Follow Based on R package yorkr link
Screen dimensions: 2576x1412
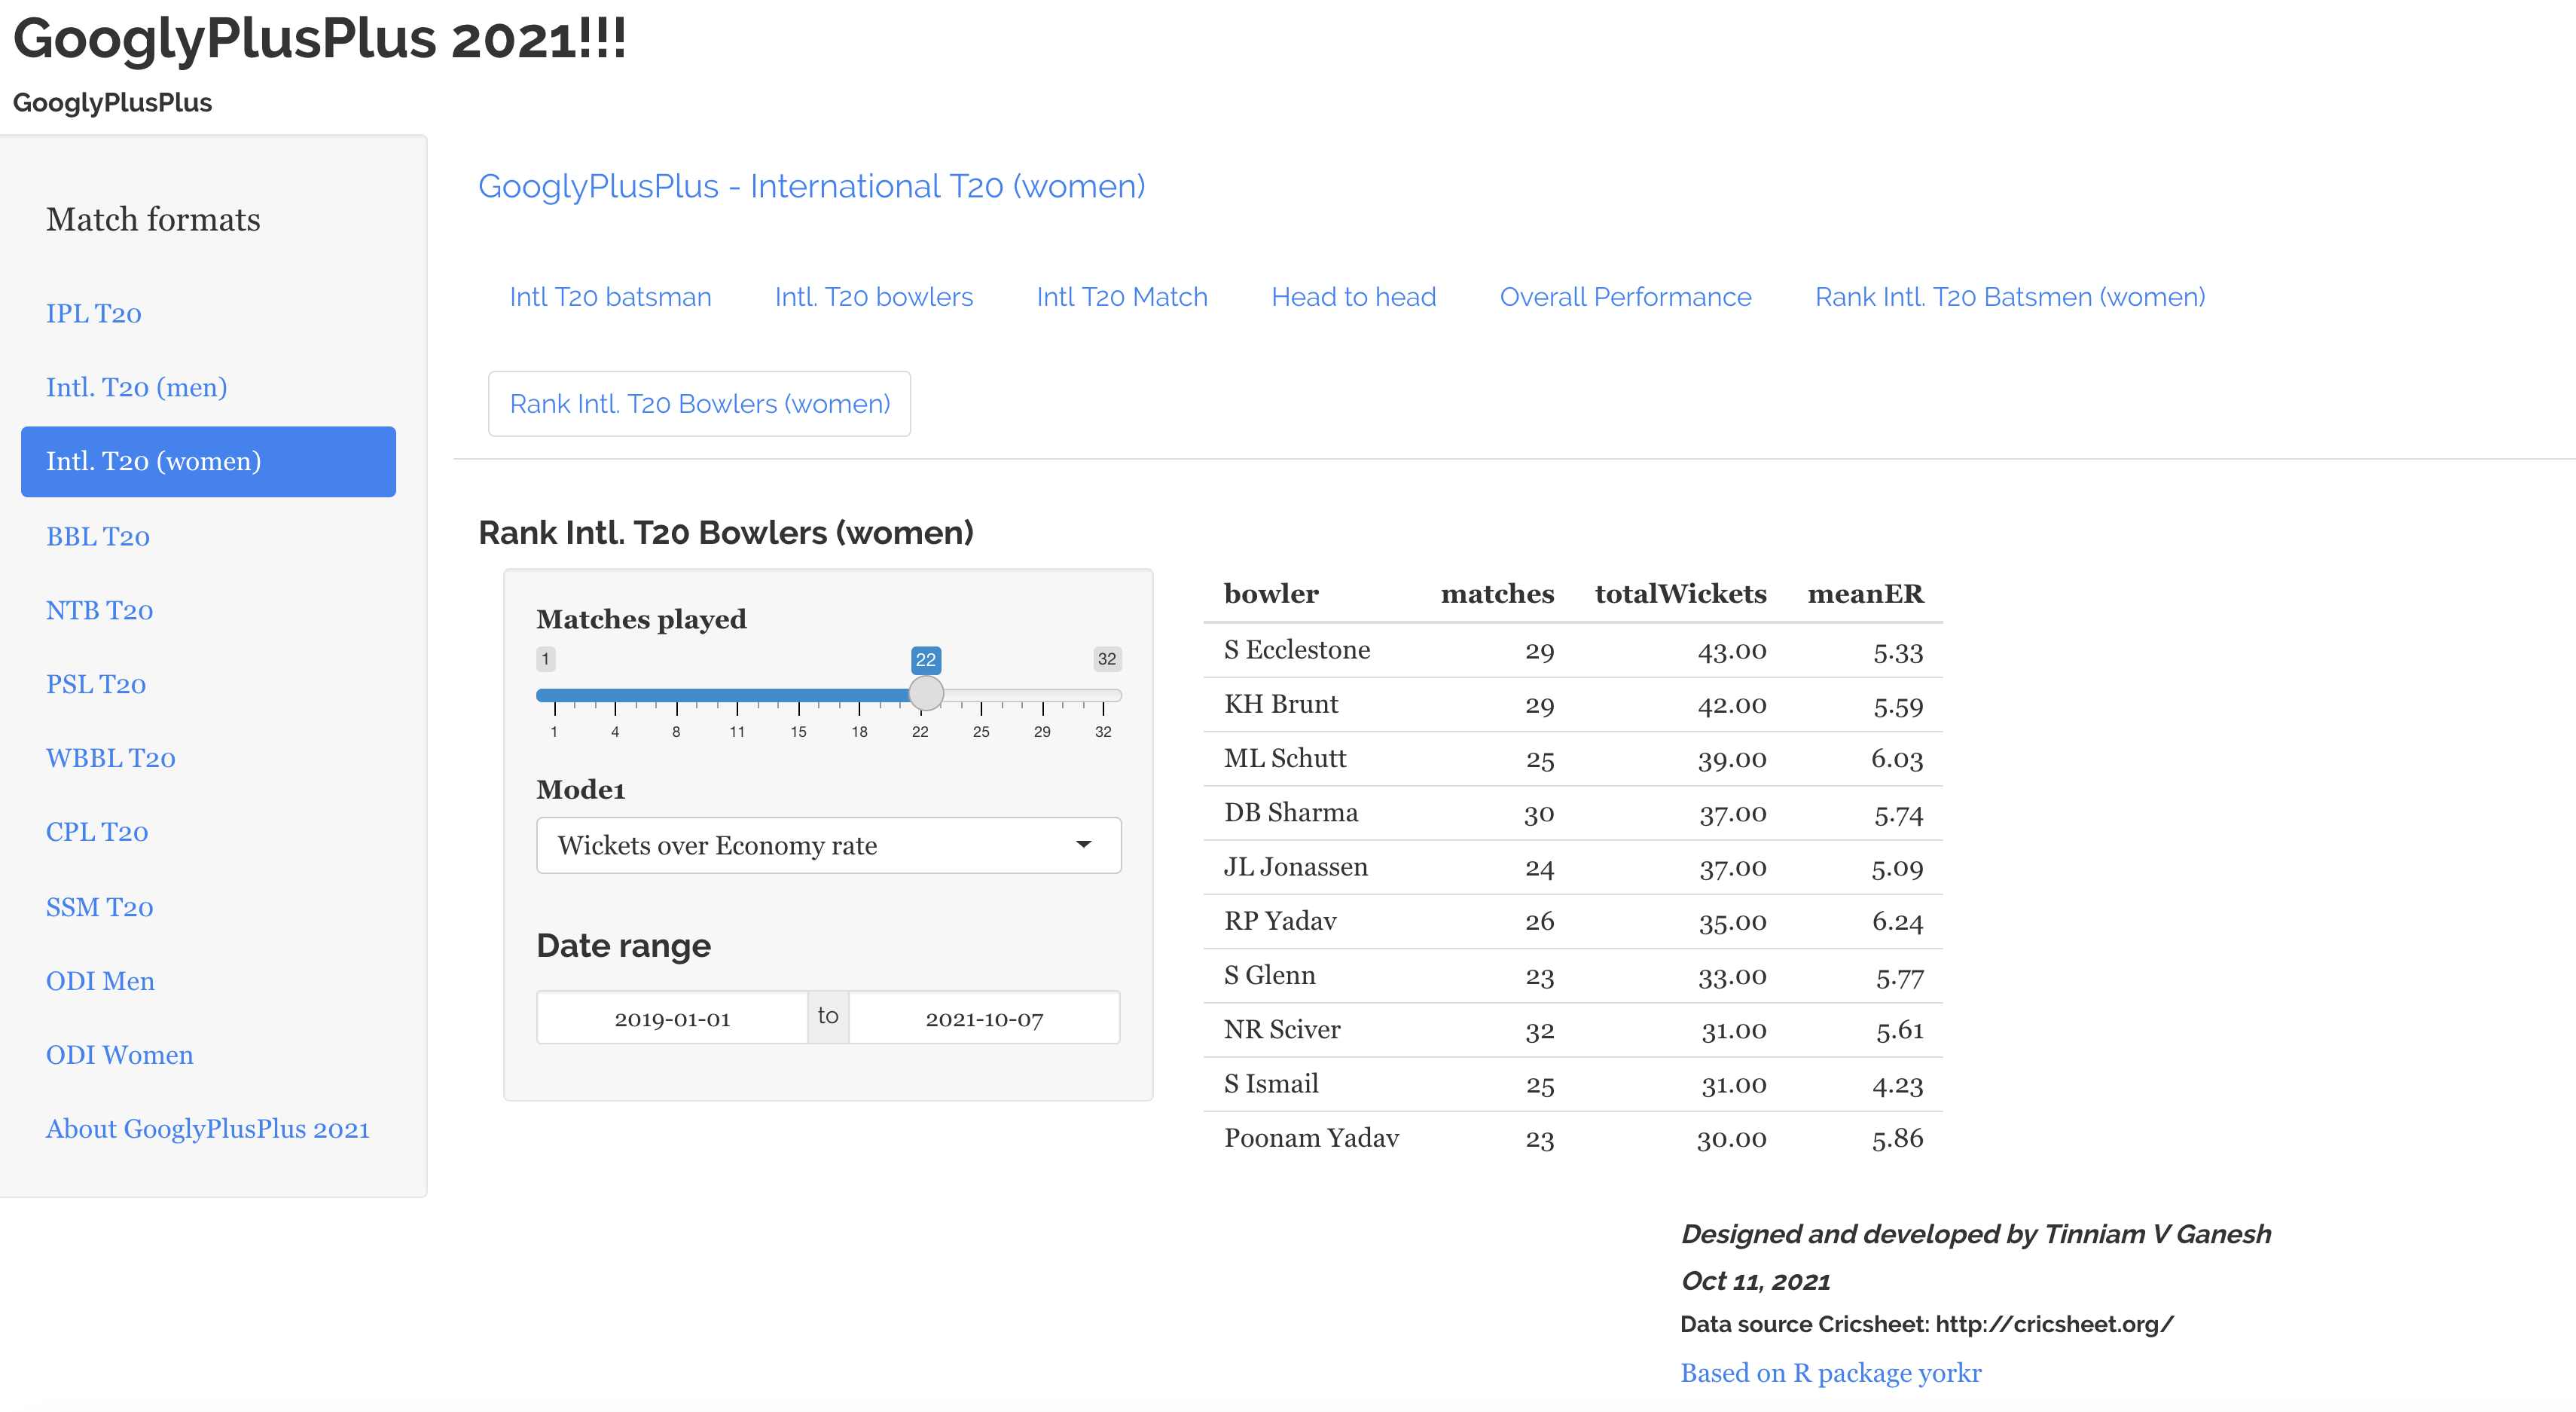tap(1830, 1373)
